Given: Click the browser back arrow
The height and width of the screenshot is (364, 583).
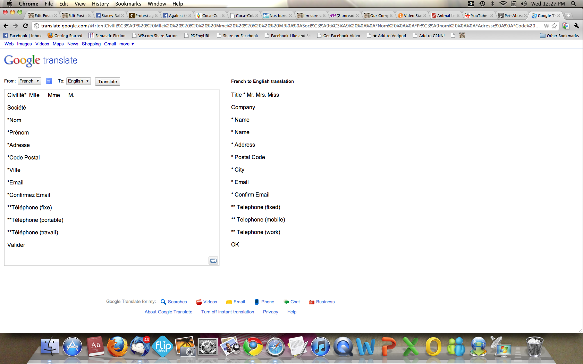Looking at the screenshot, I should click(6, 26).
